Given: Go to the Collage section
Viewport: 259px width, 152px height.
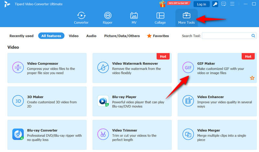Looking at the screenshot, I should pyautogui.click(x=160, y=18).
